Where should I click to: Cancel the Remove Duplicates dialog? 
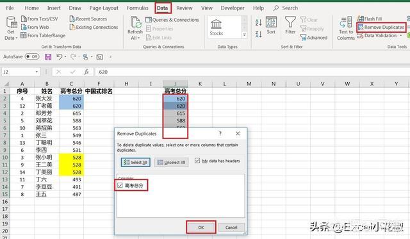(231, 227)
